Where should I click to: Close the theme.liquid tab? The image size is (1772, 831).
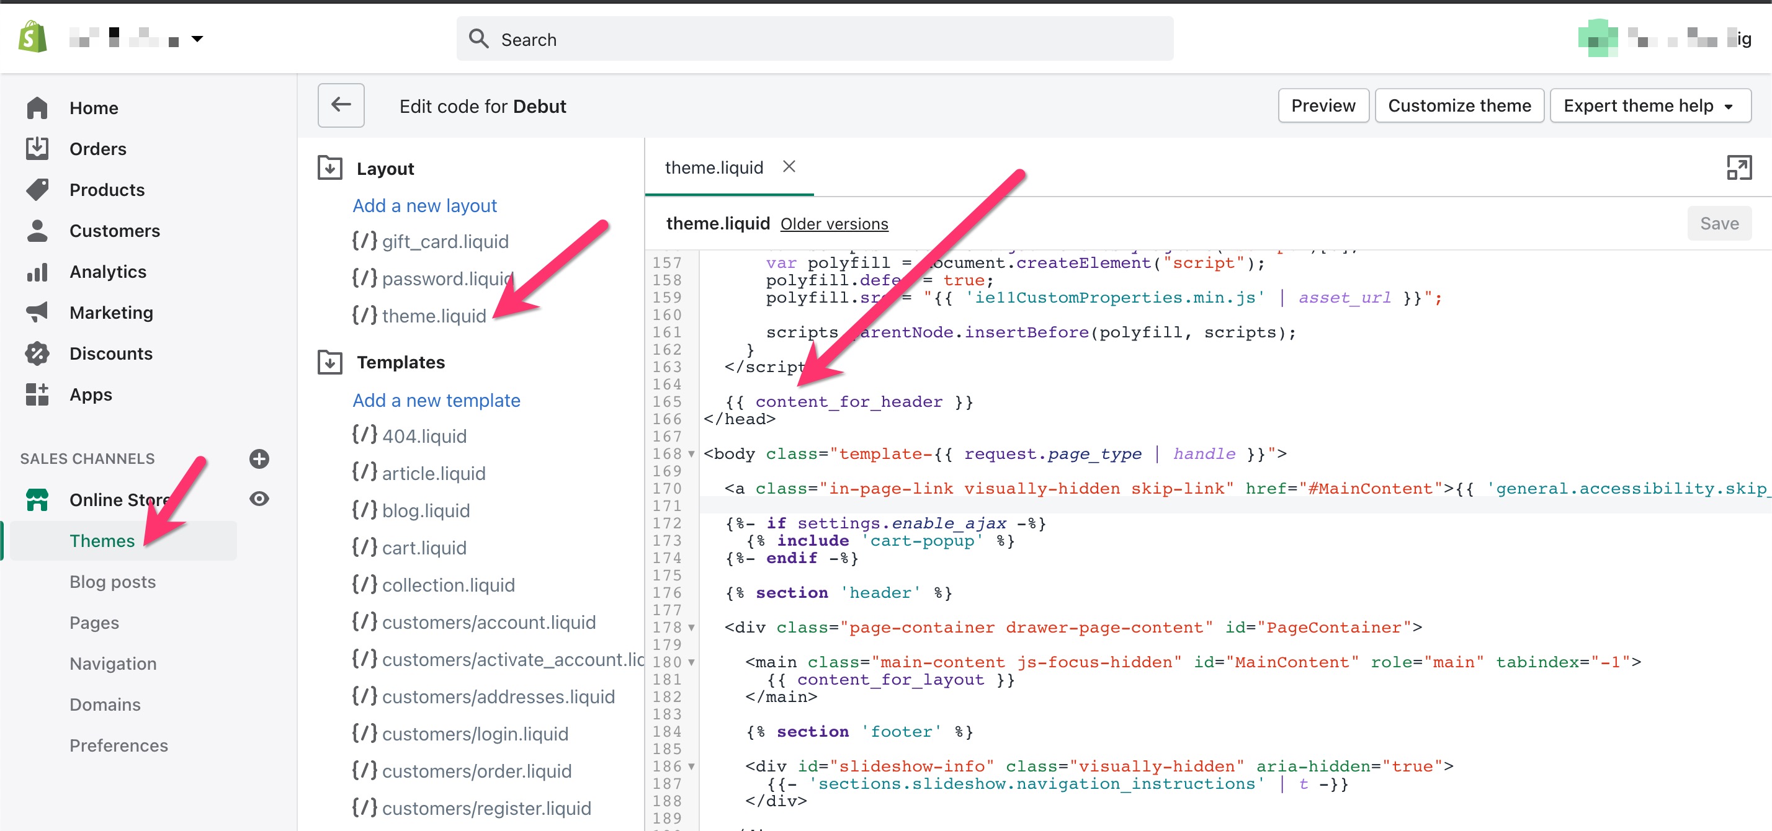[789, 166]
